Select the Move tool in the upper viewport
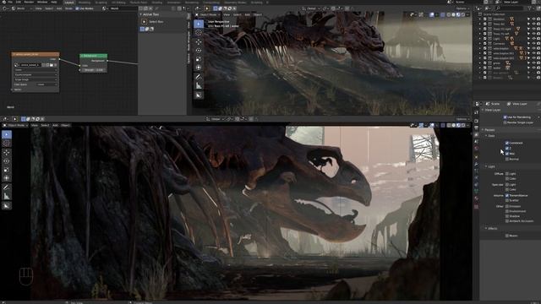The height and width of the screenshot is (304, 541). (x=199, y=41)
